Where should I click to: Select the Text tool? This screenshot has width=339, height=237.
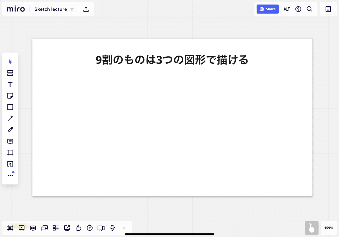[10, 84]
